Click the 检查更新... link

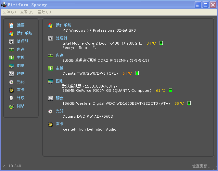click(x=202, y=166)
